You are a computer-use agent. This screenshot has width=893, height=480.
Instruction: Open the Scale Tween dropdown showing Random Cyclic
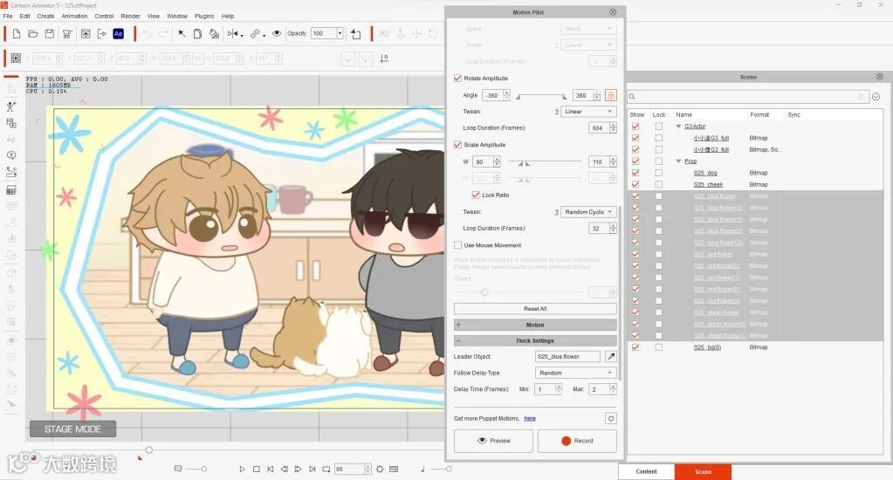(589, 212)
